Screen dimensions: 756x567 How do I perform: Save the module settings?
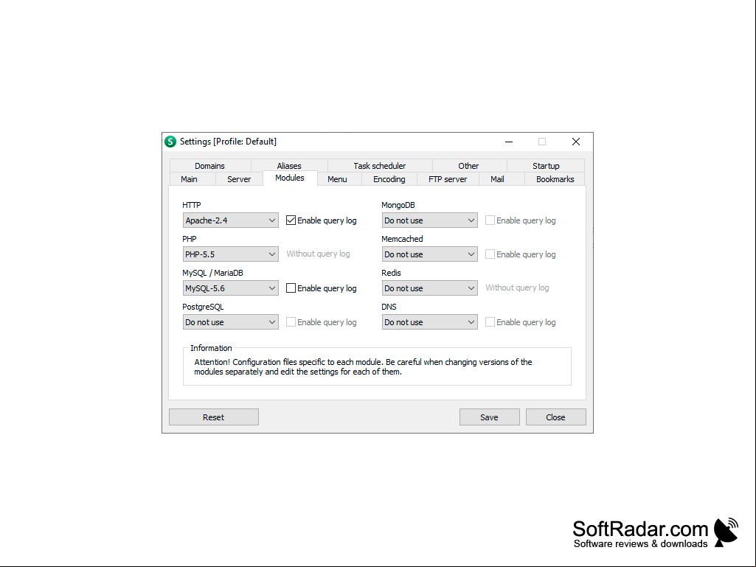point(490,417)
